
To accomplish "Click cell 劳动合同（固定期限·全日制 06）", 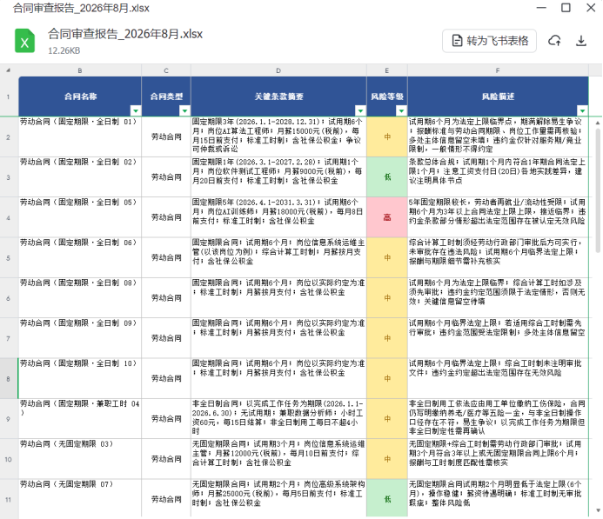I will tap(80, 258).
